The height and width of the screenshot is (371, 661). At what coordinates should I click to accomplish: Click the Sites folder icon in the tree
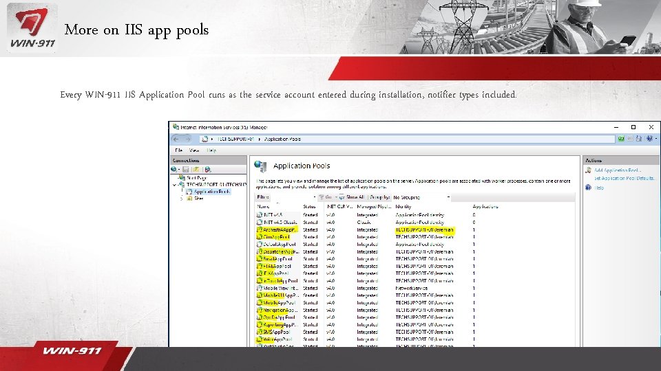(x=190, y=199)
